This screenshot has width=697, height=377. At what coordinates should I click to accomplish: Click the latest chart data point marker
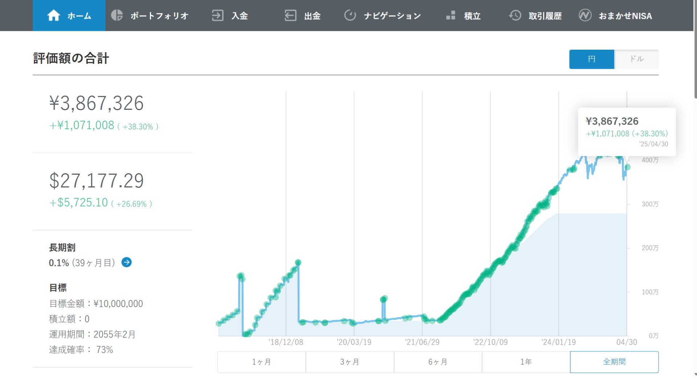click(628, 167)
